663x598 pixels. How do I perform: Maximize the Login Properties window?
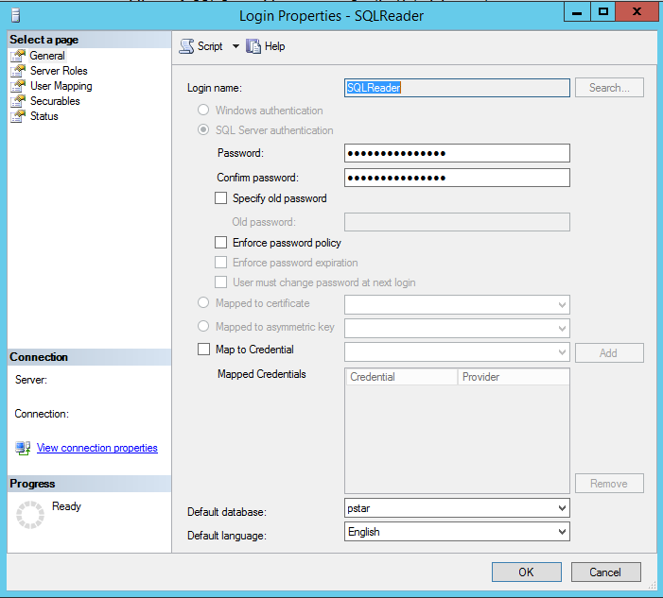click(x=603, y=12)
